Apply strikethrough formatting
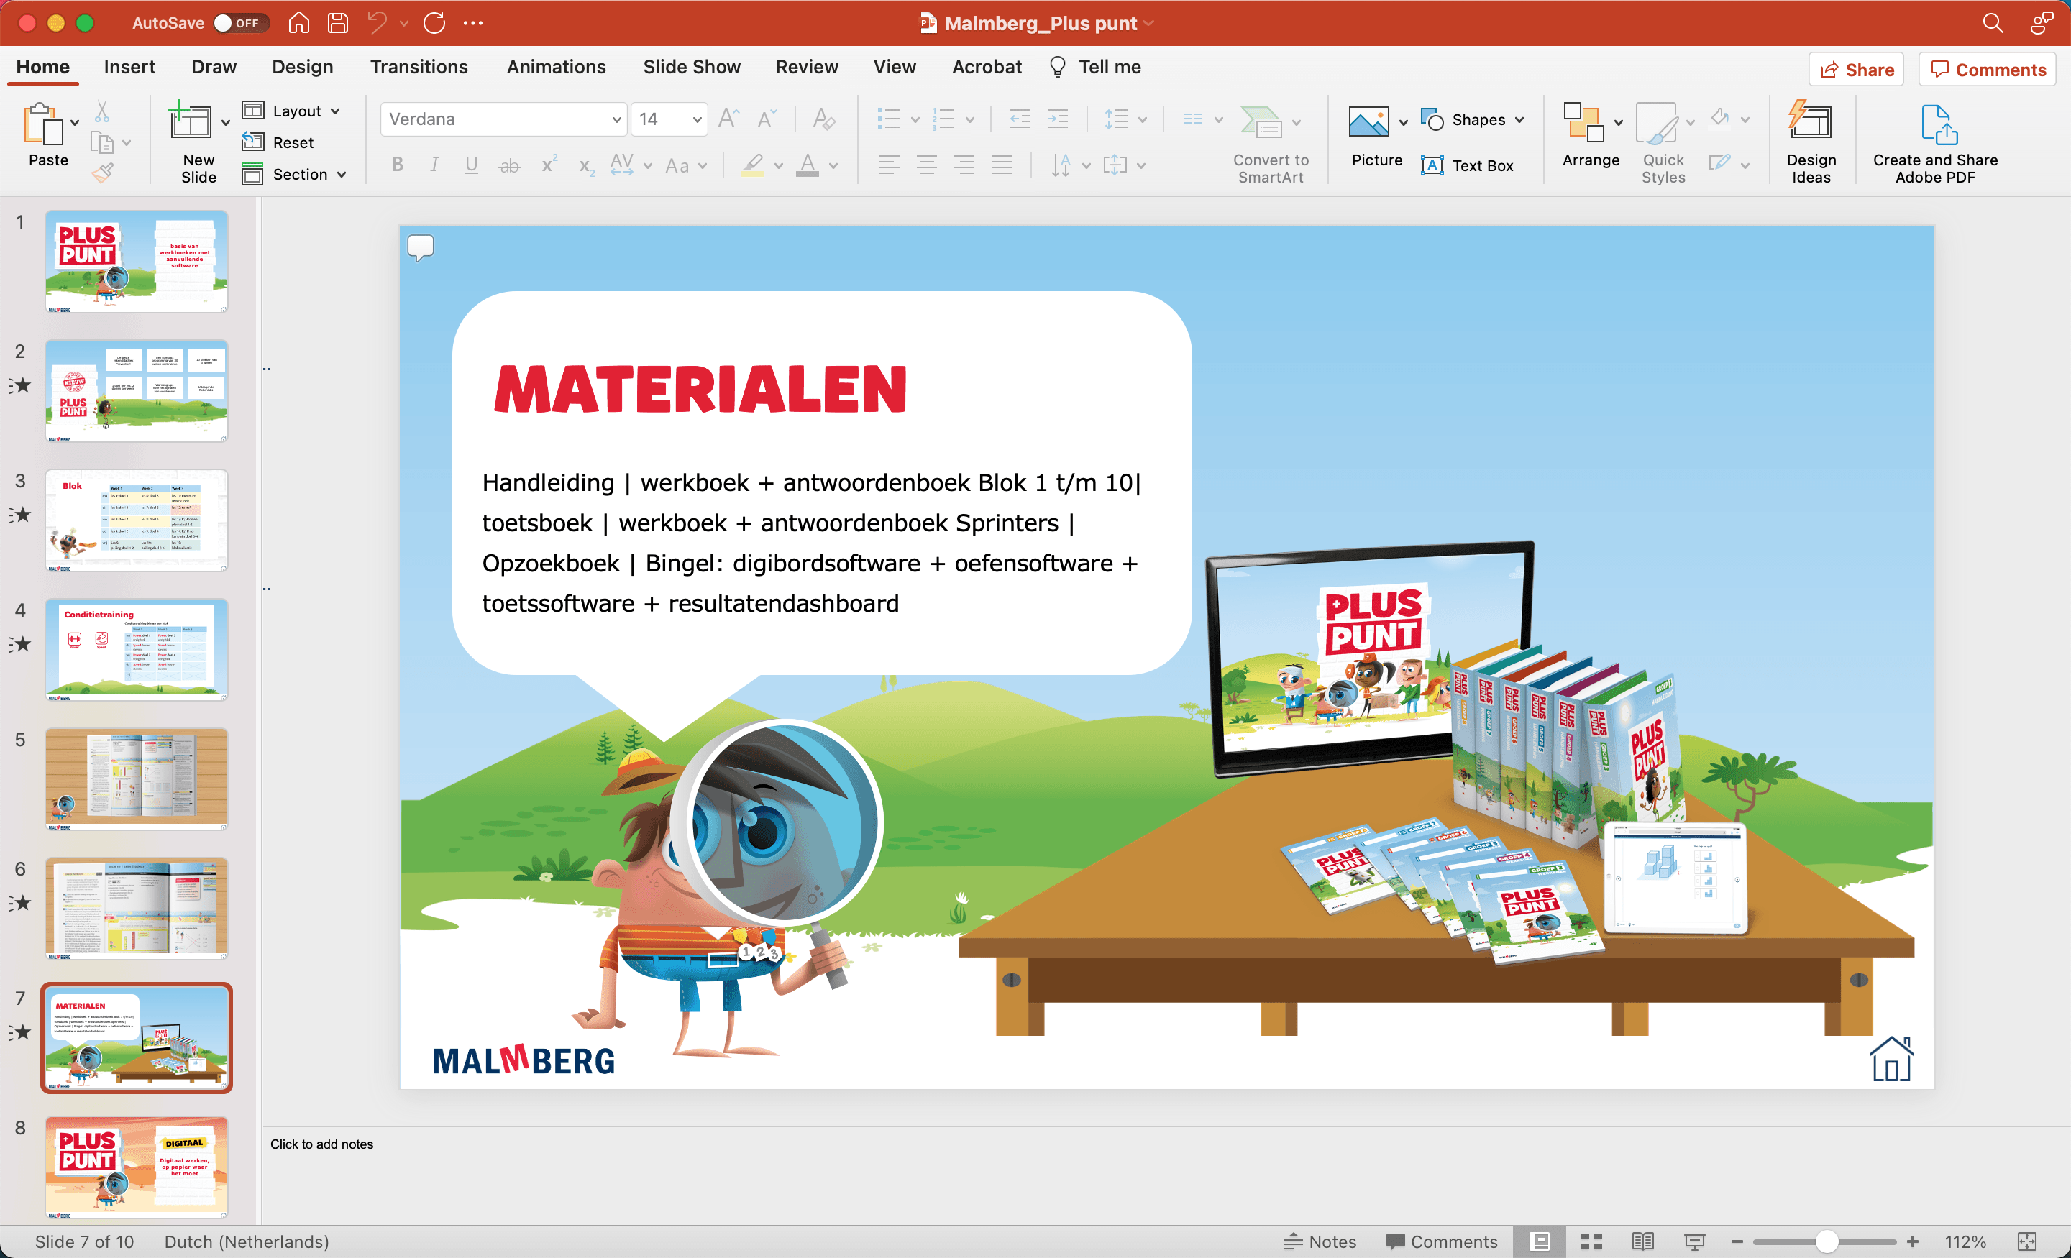Image resolution: width=2071 pixels, height=1258 pixels. coord(508,165)
